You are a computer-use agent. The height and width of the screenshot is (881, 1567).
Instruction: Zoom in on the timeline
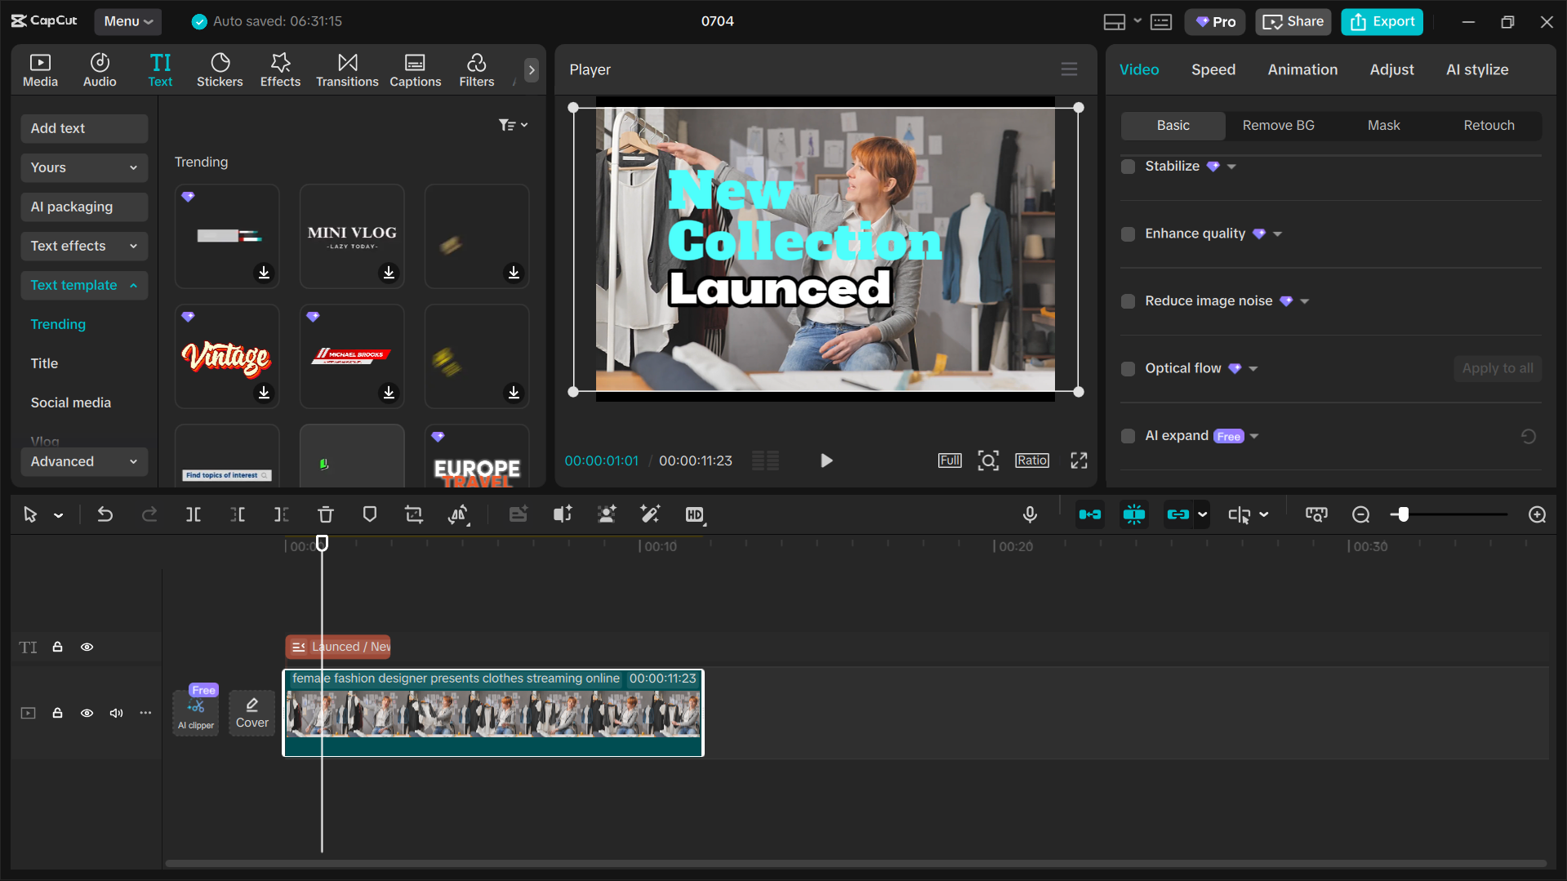(x=1537, y=514)
